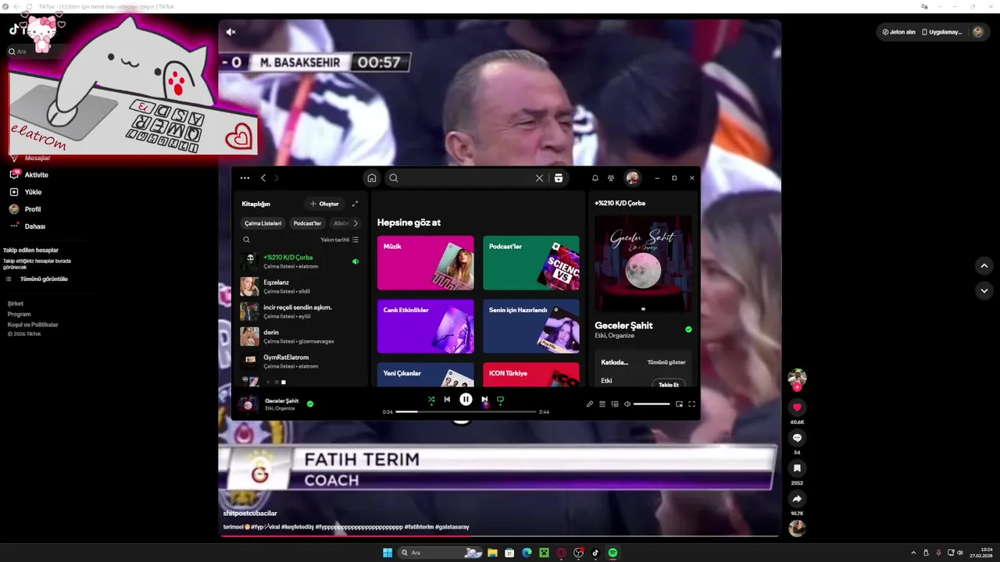
Task: Open Yakın tarihli sort options
Action: 340,240
